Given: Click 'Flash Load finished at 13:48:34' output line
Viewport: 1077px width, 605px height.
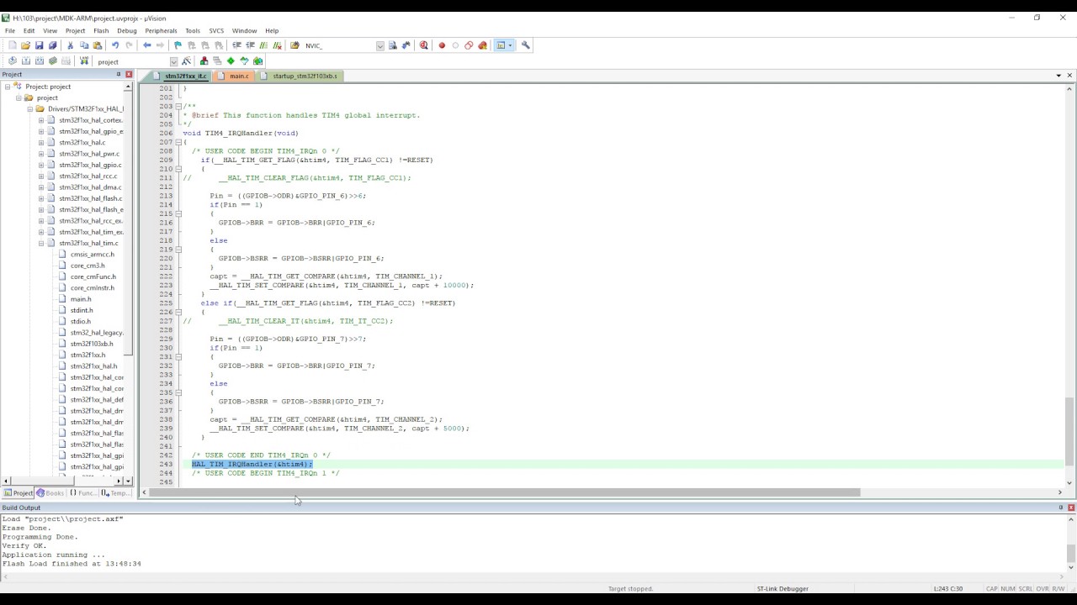Looking at the screenshot, I should [x=72, y=564].
